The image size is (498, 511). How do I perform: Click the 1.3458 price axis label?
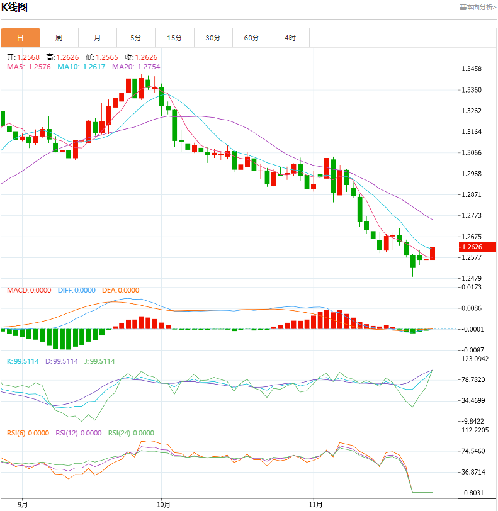[472, 69]
